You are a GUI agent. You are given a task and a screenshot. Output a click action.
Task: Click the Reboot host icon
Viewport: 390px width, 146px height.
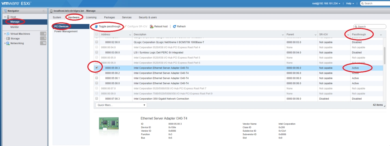152,26
